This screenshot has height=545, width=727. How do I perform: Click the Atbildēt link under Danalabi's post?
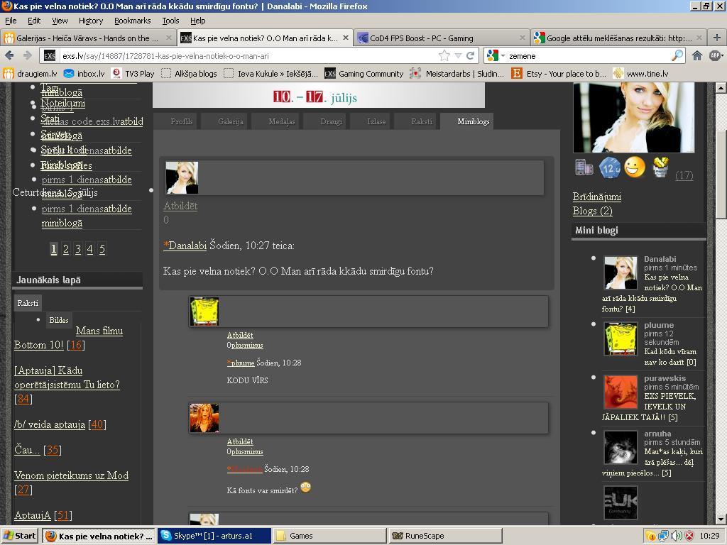pyautogui.click(x=180, y=206)
